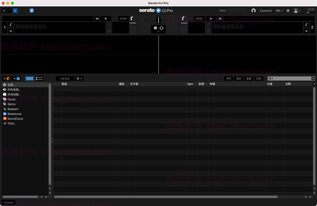Select SoundCloud in the library sidebar

(15, 119)
